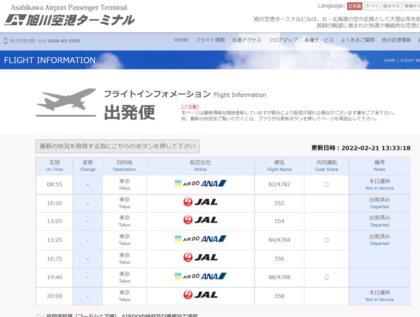Click AIR DO ANA logo for flight 88/4788
This screenshot has width=420, height=317.
[200, 276]
